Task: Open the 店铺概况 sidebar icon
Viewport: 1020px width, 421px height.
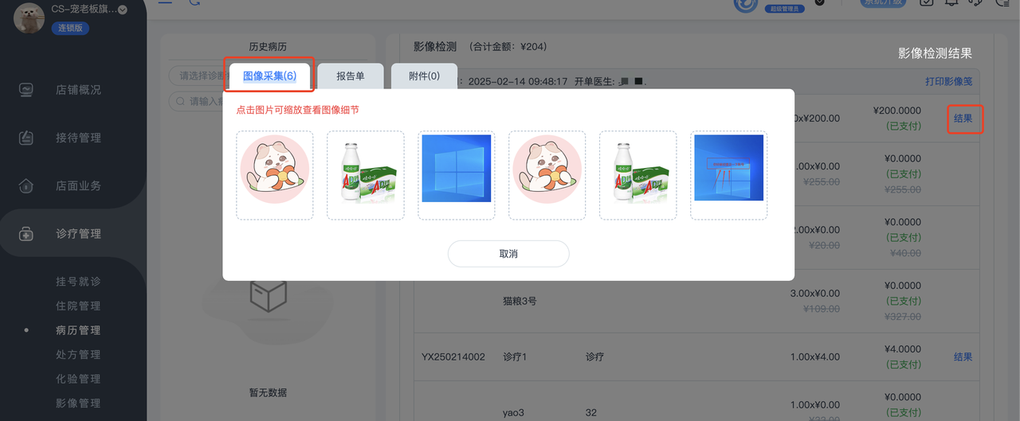Action: 26,90
